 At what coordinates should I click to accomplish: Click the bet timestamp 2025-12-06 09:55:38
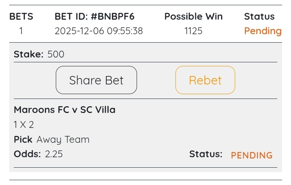click(99, 31)
